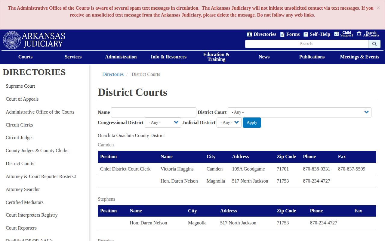The height and width of the screenshot is (241, 385).
Task: Click the Forms link in top header
Action: pyautogui.click(x=293, y=34)
